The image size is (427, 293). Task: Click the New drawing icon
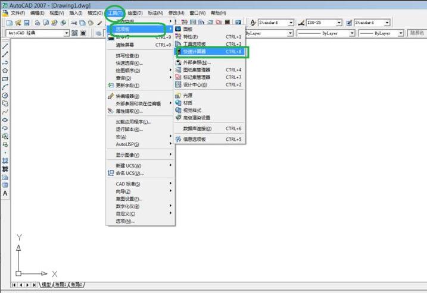(x=10, y=23)
